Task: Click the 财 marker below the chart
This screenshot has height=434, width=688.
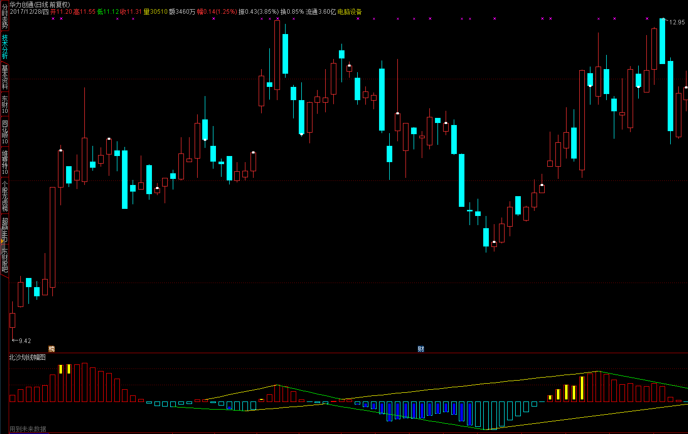Action: click(x=421, y=349)
